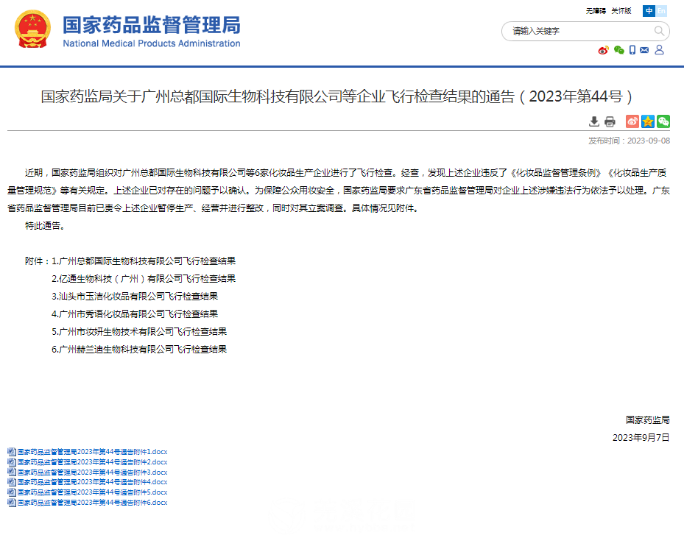This screenshot has width=684, height=538.
Task: Switch language to 中 (Chinese)
Action: [x=649, y=11]
